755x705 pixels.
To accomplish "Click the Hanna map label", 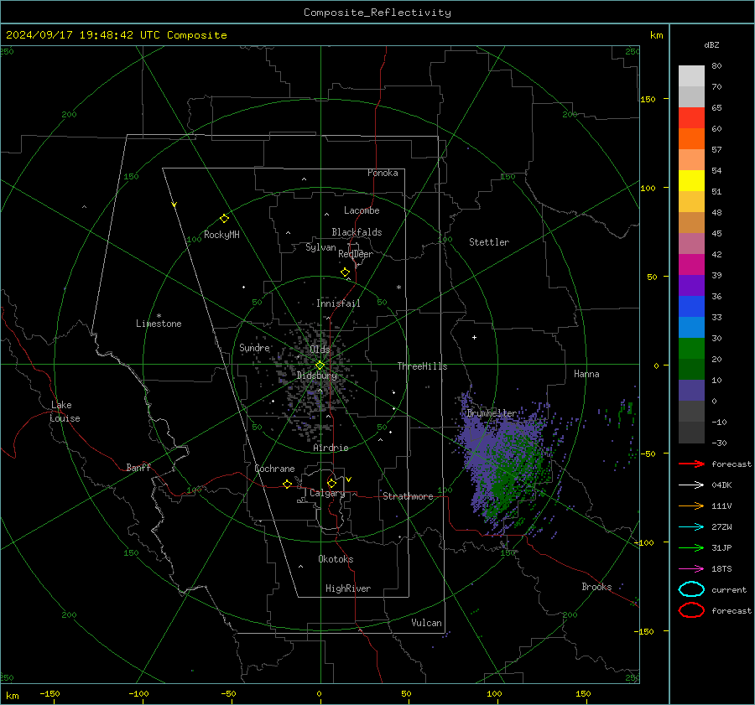I will click(x=586, y=374).
